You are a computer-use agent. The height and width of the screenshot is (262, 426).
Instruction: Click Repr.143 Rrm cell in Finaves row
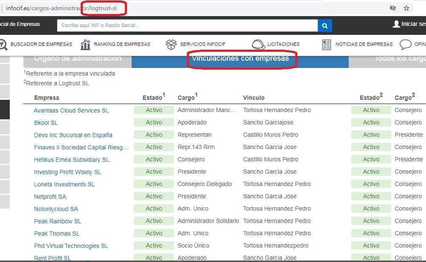pos(196,147)
